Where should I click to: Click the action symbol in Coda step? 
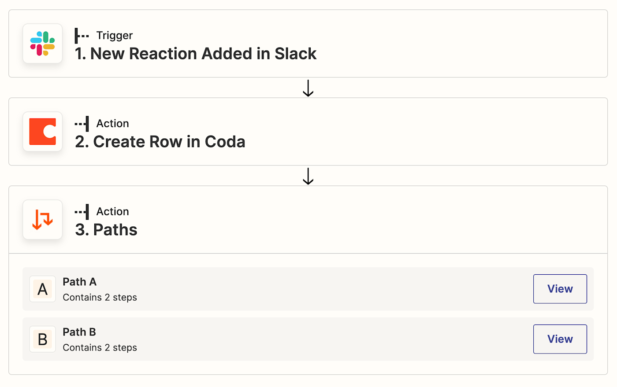(82, 124)
